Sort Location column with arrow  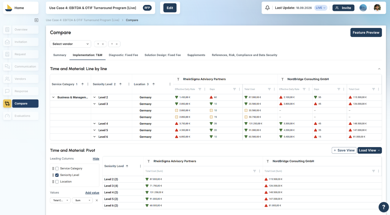(x=154, y=84)
